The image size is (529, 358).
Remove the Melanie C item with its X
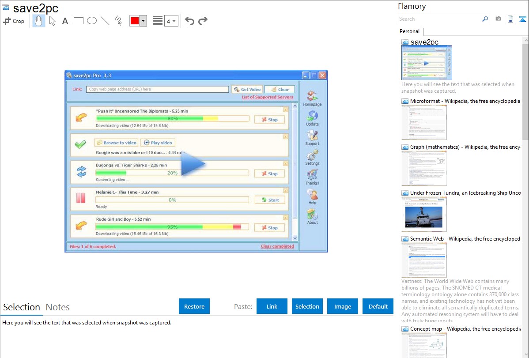(x=285, y=191)
